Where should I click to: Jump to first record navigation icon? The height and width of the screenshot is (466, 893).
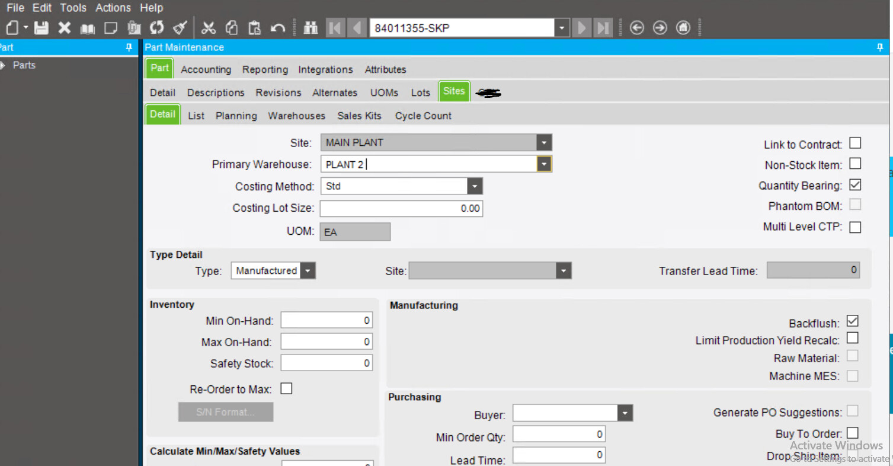click(335, 28)
